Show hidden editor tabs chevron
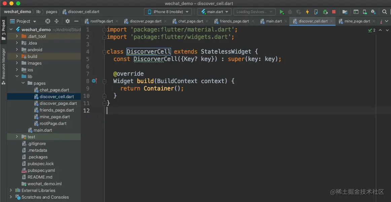Screen dimensions: 391x202 click(387, 21)
